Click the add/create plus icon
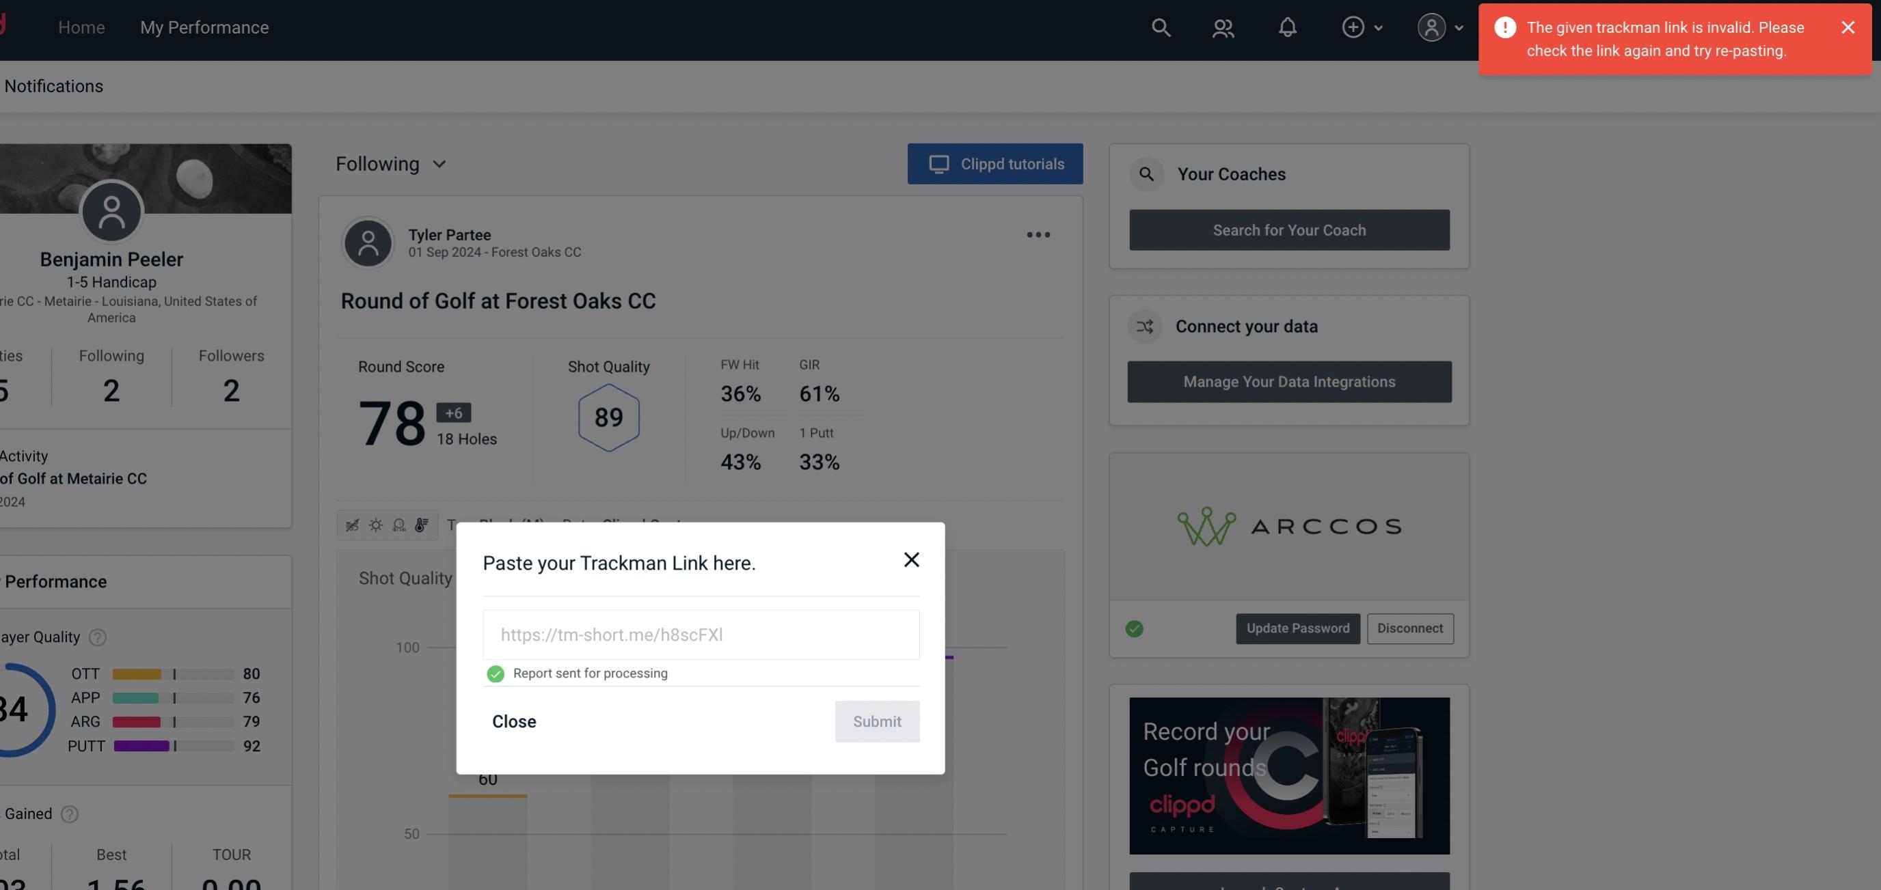 1353,25
